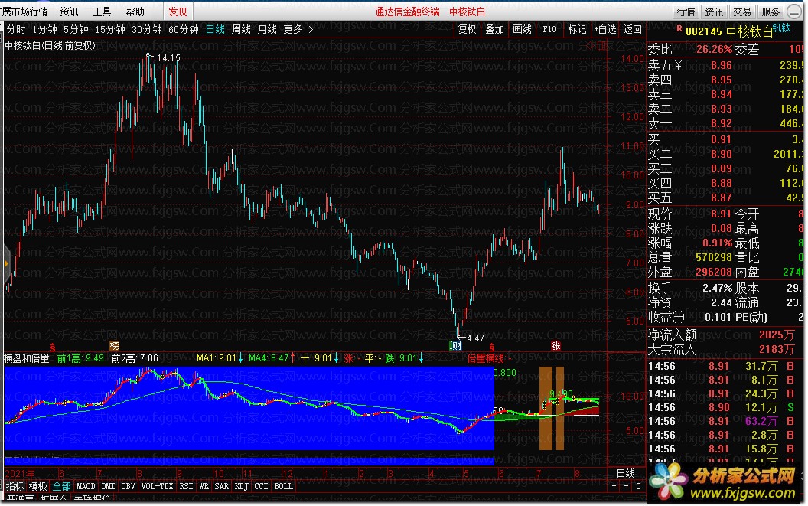
Task: Click the 横盘和倍量 indicator name
Action: tap(26, 358)
